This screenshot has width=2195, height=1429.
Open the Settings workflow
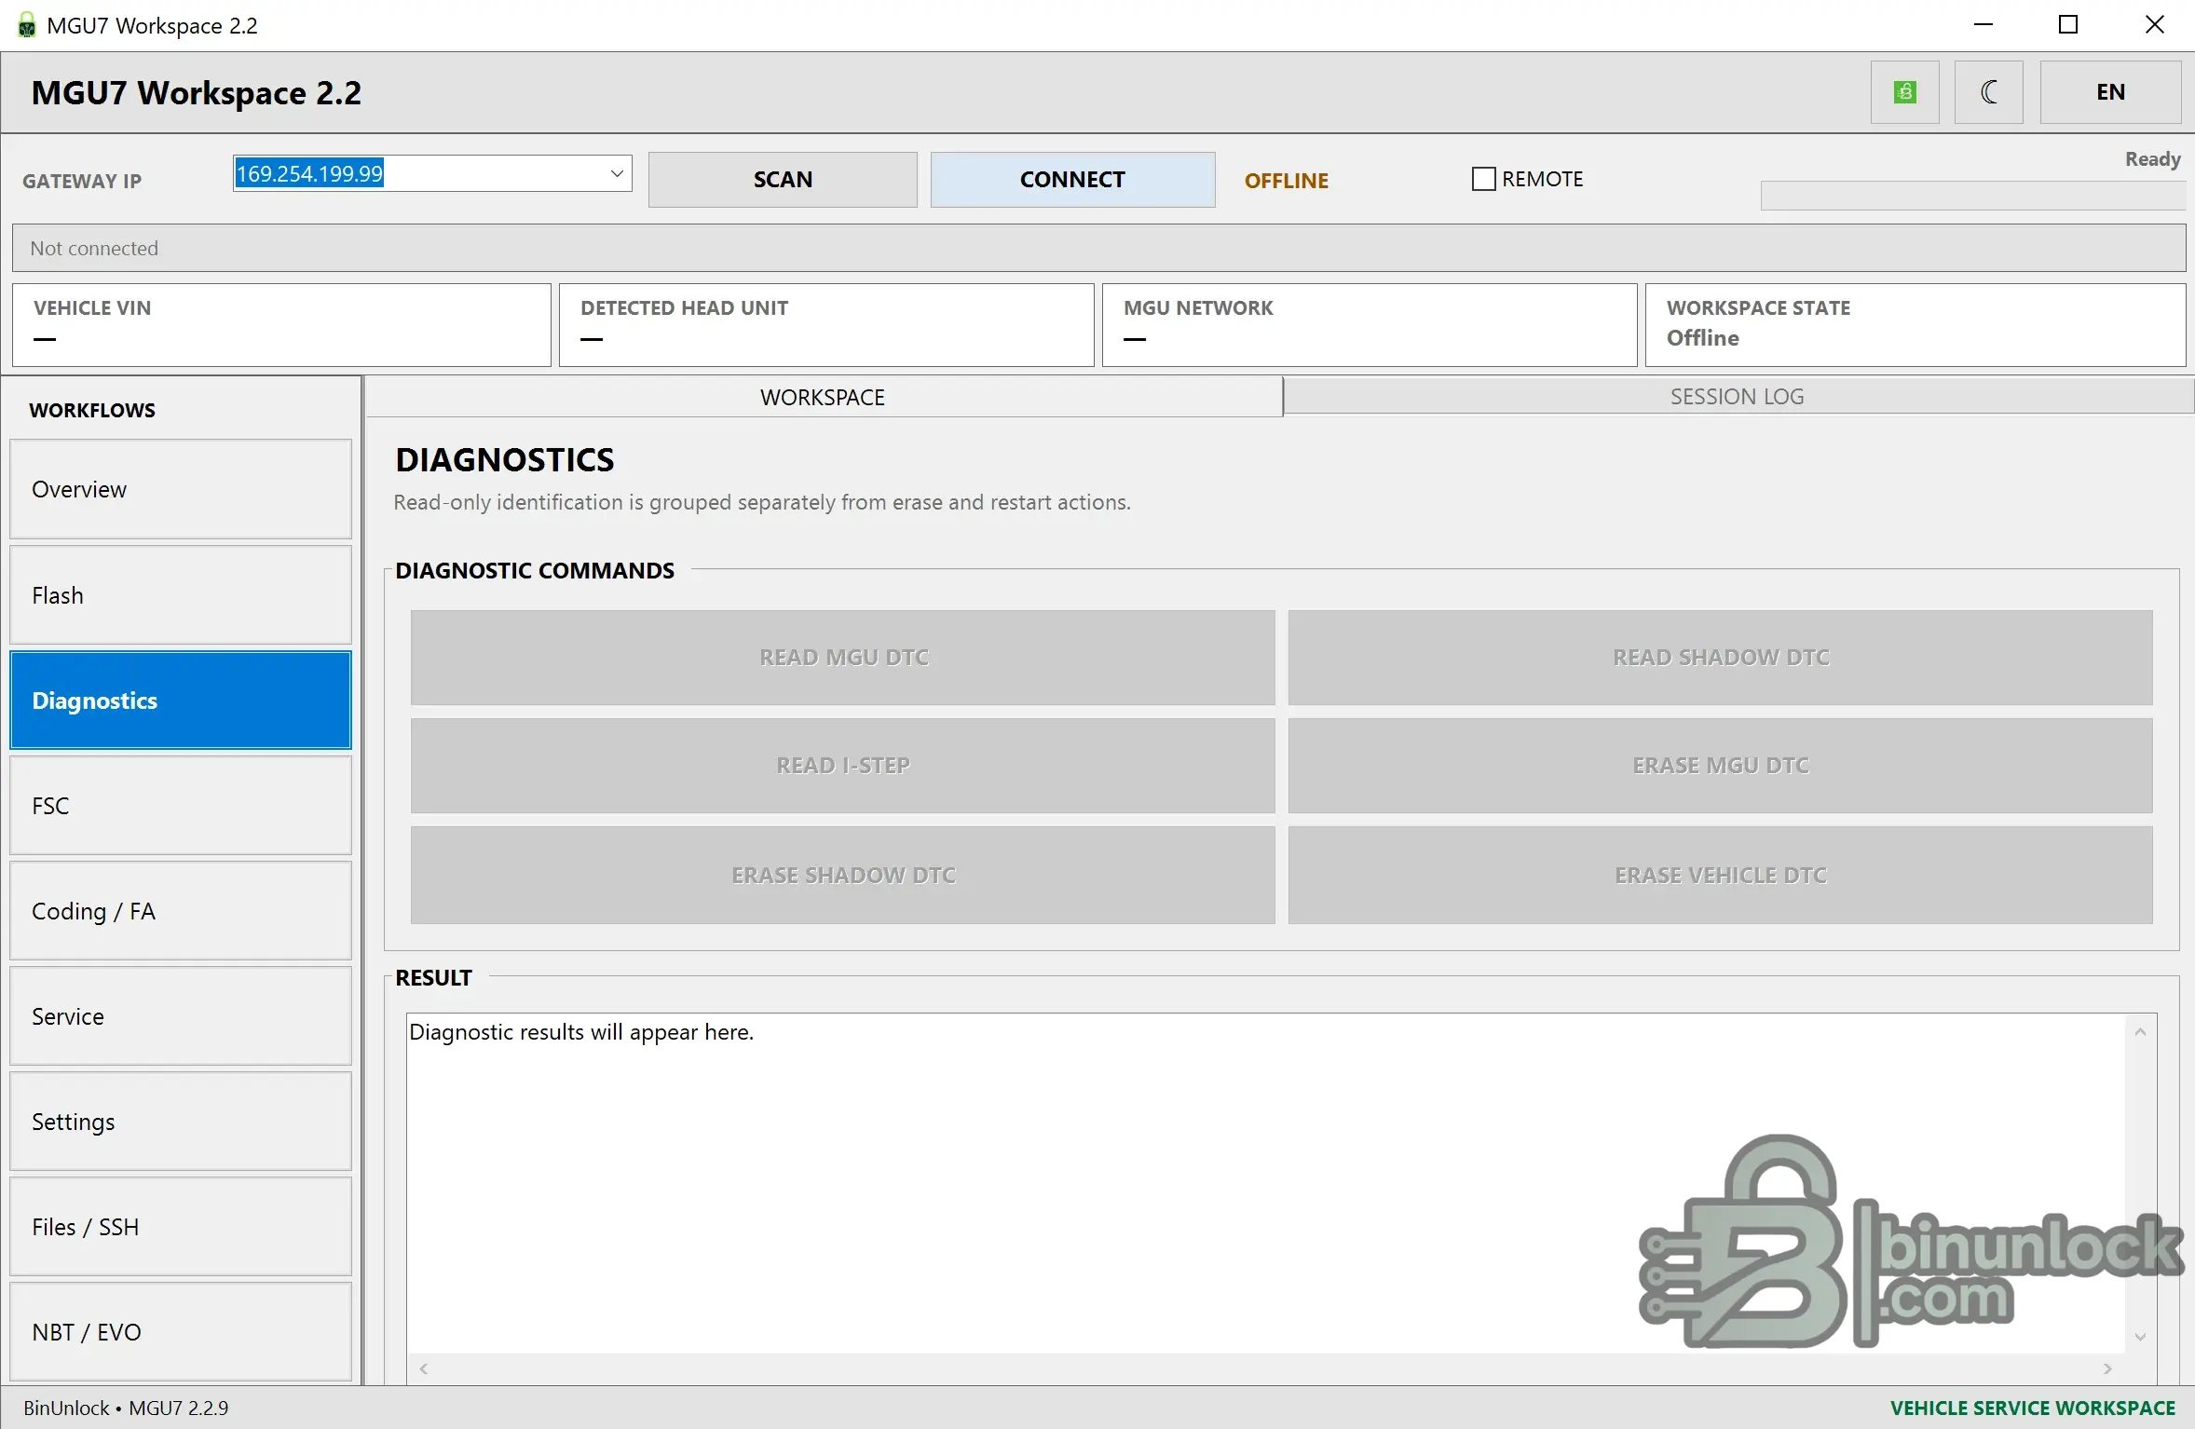point(181,1122)
